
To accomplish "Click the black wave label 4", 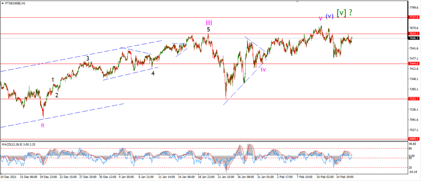I will coord(153,73).
